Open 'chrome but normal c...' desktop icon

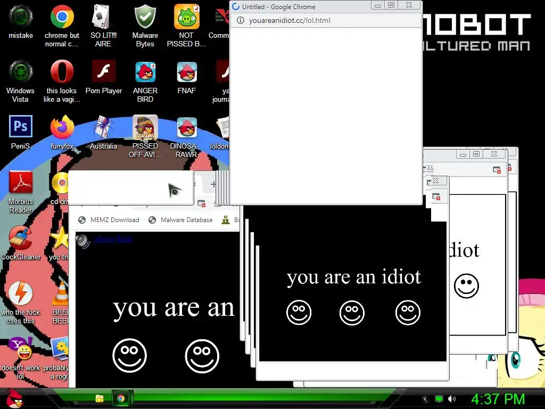coord(62,25)
